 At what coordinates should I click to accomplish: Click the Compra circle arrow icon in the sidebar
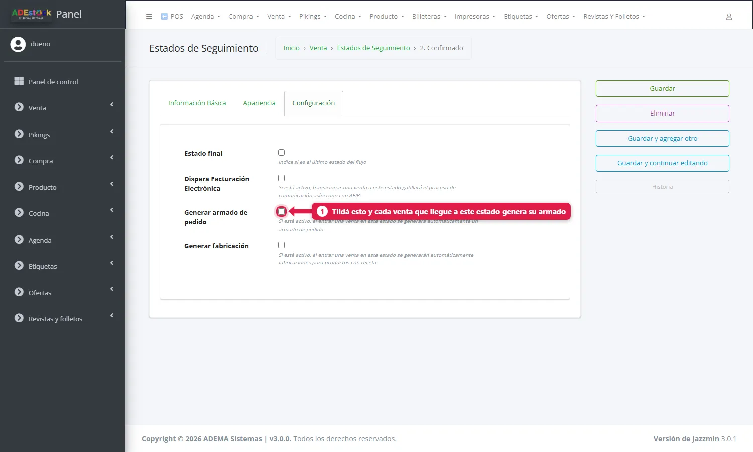[19, 160]
